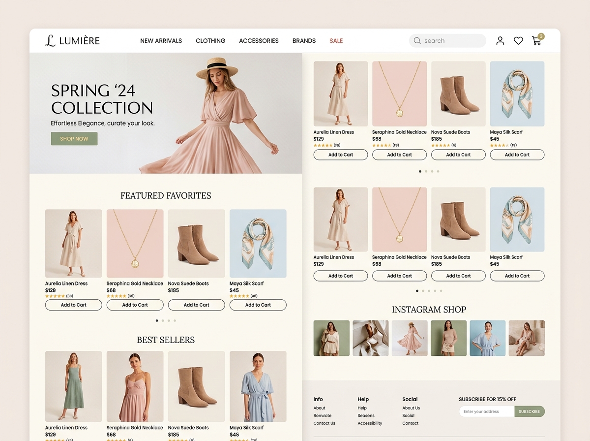590x441 pixels.
Task: Click the Shop Now button on the banner
Action: 74,139
